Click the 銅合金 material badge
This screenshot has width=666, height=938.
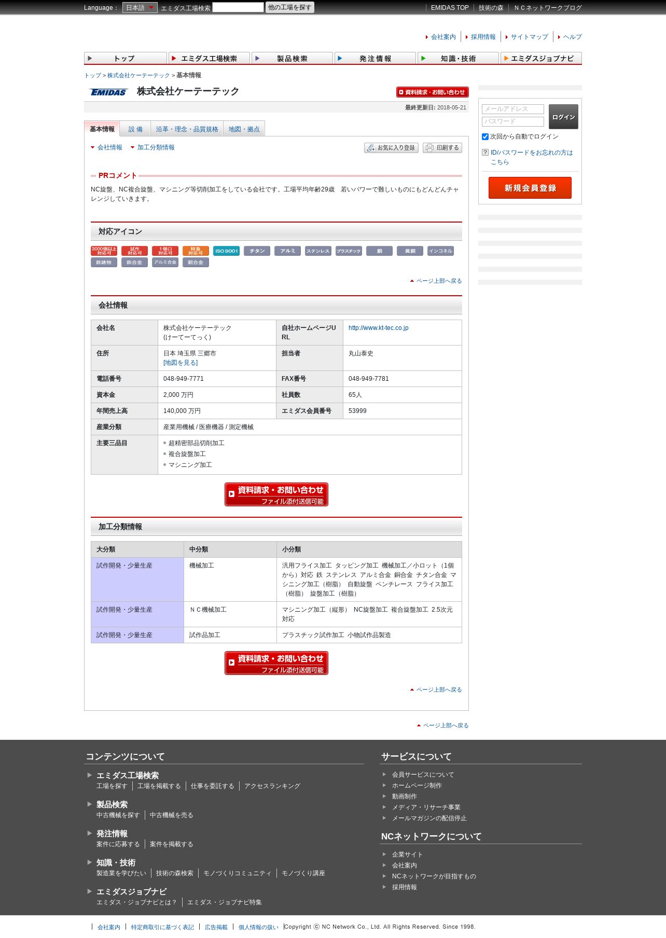tap(196, 263)
